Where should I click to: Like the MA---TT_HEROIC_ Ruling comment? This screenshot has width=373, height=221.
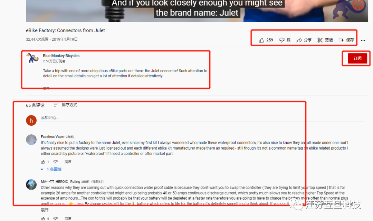(x=43, y=218)
